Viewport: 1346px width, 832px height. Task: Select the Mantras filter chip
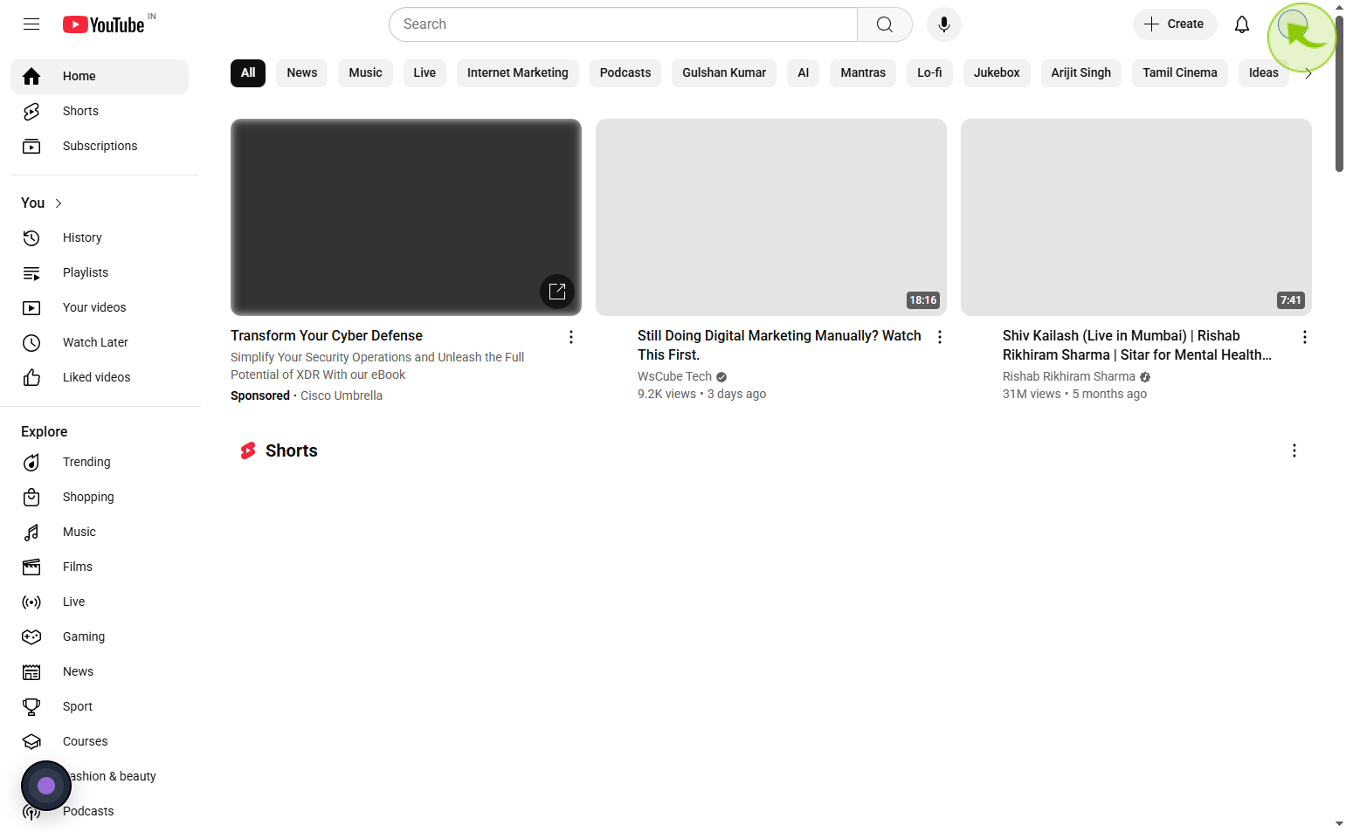point(863,73)
